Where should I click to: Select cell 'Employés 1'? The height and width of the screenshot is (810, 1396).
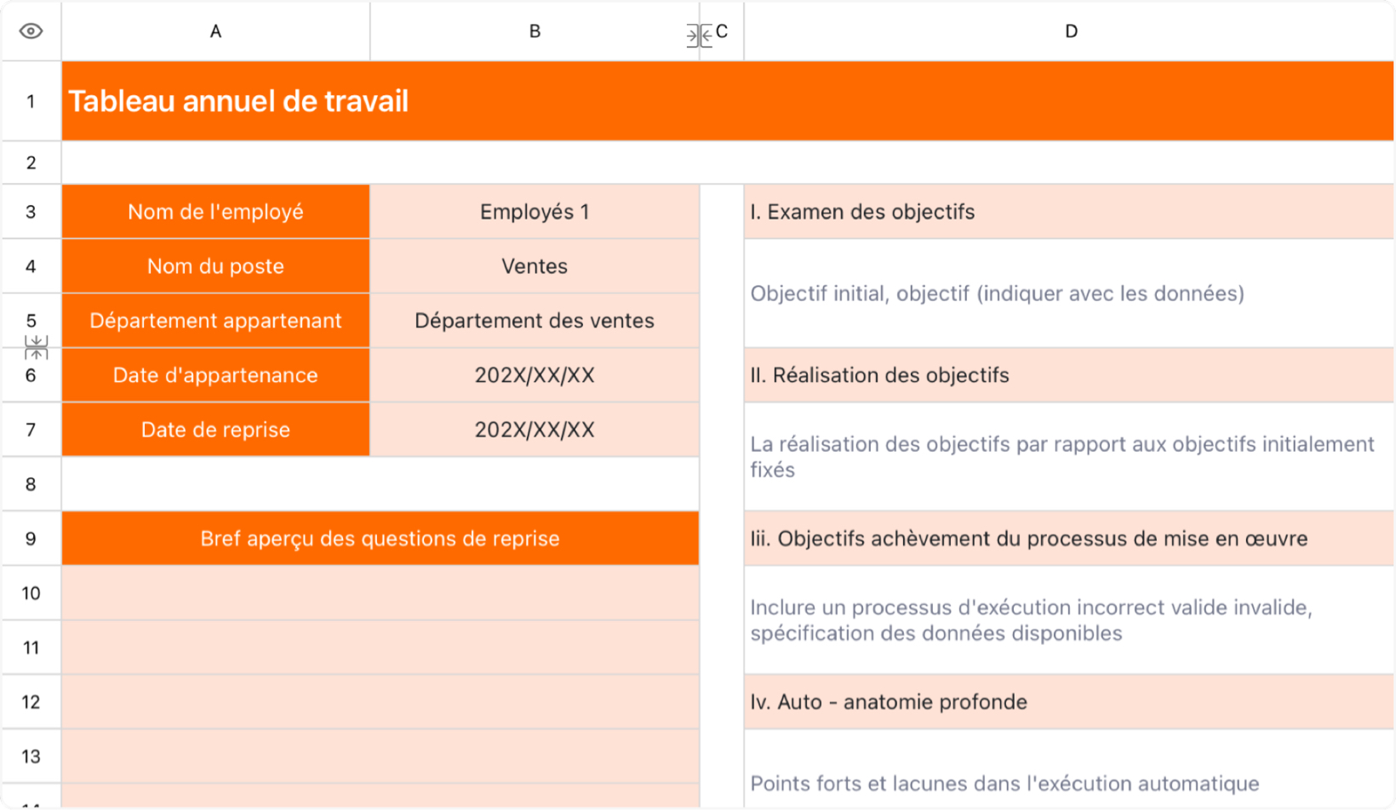pos(535,212)
